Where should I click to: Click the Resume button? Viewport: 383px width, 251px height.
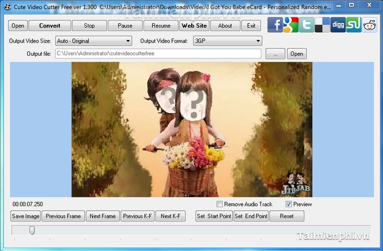161,26
